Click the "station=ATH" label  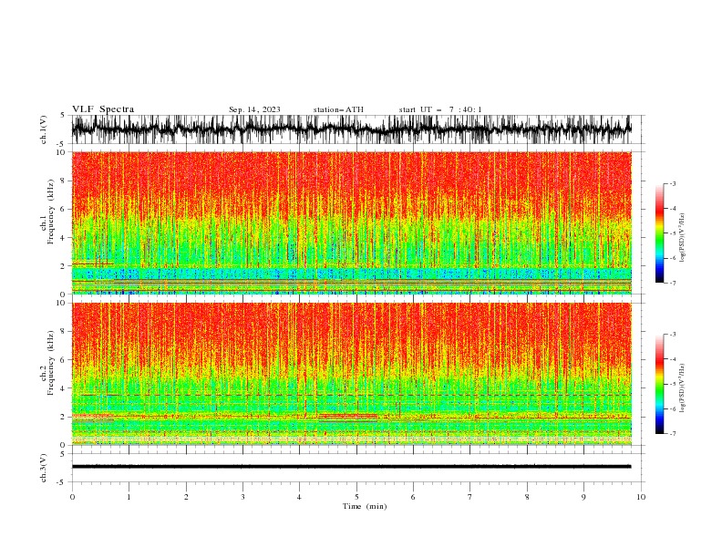coord(338,109)
